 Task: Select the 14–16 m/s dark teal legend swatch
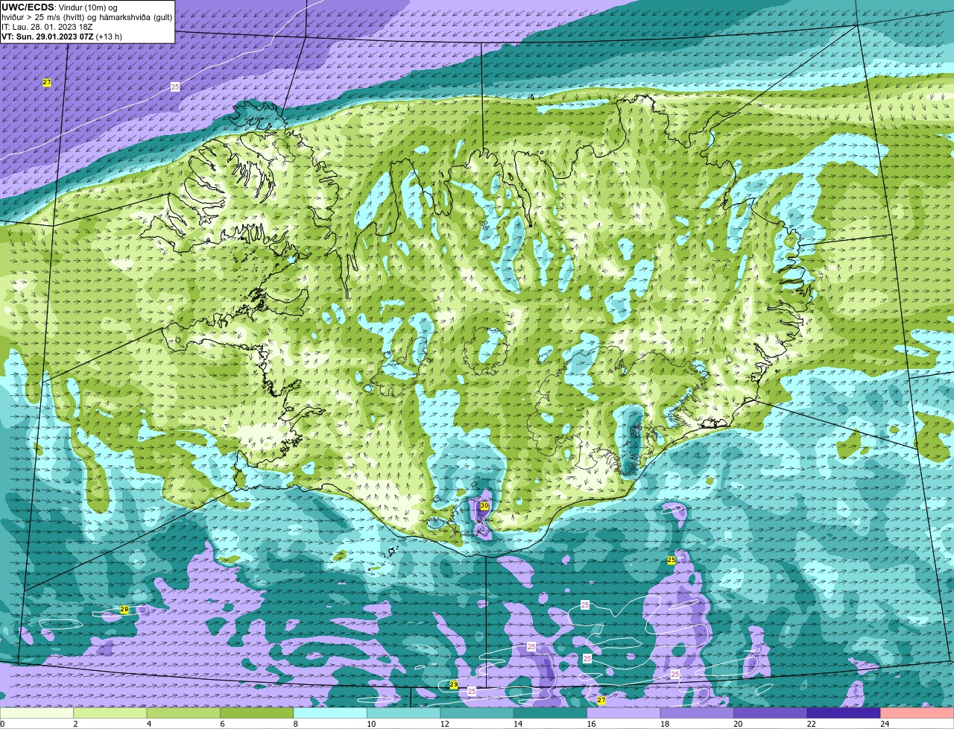pos(551,713)
